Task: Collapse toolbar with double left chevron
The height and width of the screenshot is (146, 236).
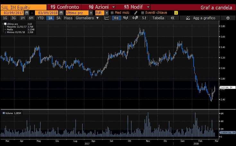Action: tap(173, 18)
